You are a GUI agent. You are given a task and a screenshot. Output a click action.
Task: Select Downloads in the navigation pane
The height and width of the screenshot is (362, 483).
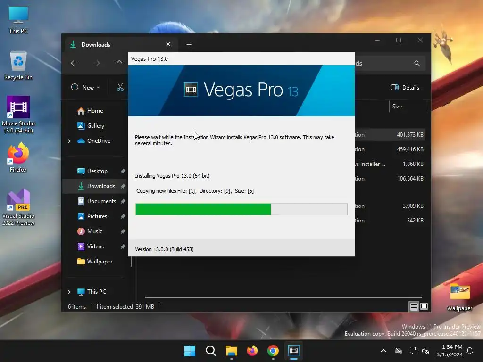tap(94, 186)
